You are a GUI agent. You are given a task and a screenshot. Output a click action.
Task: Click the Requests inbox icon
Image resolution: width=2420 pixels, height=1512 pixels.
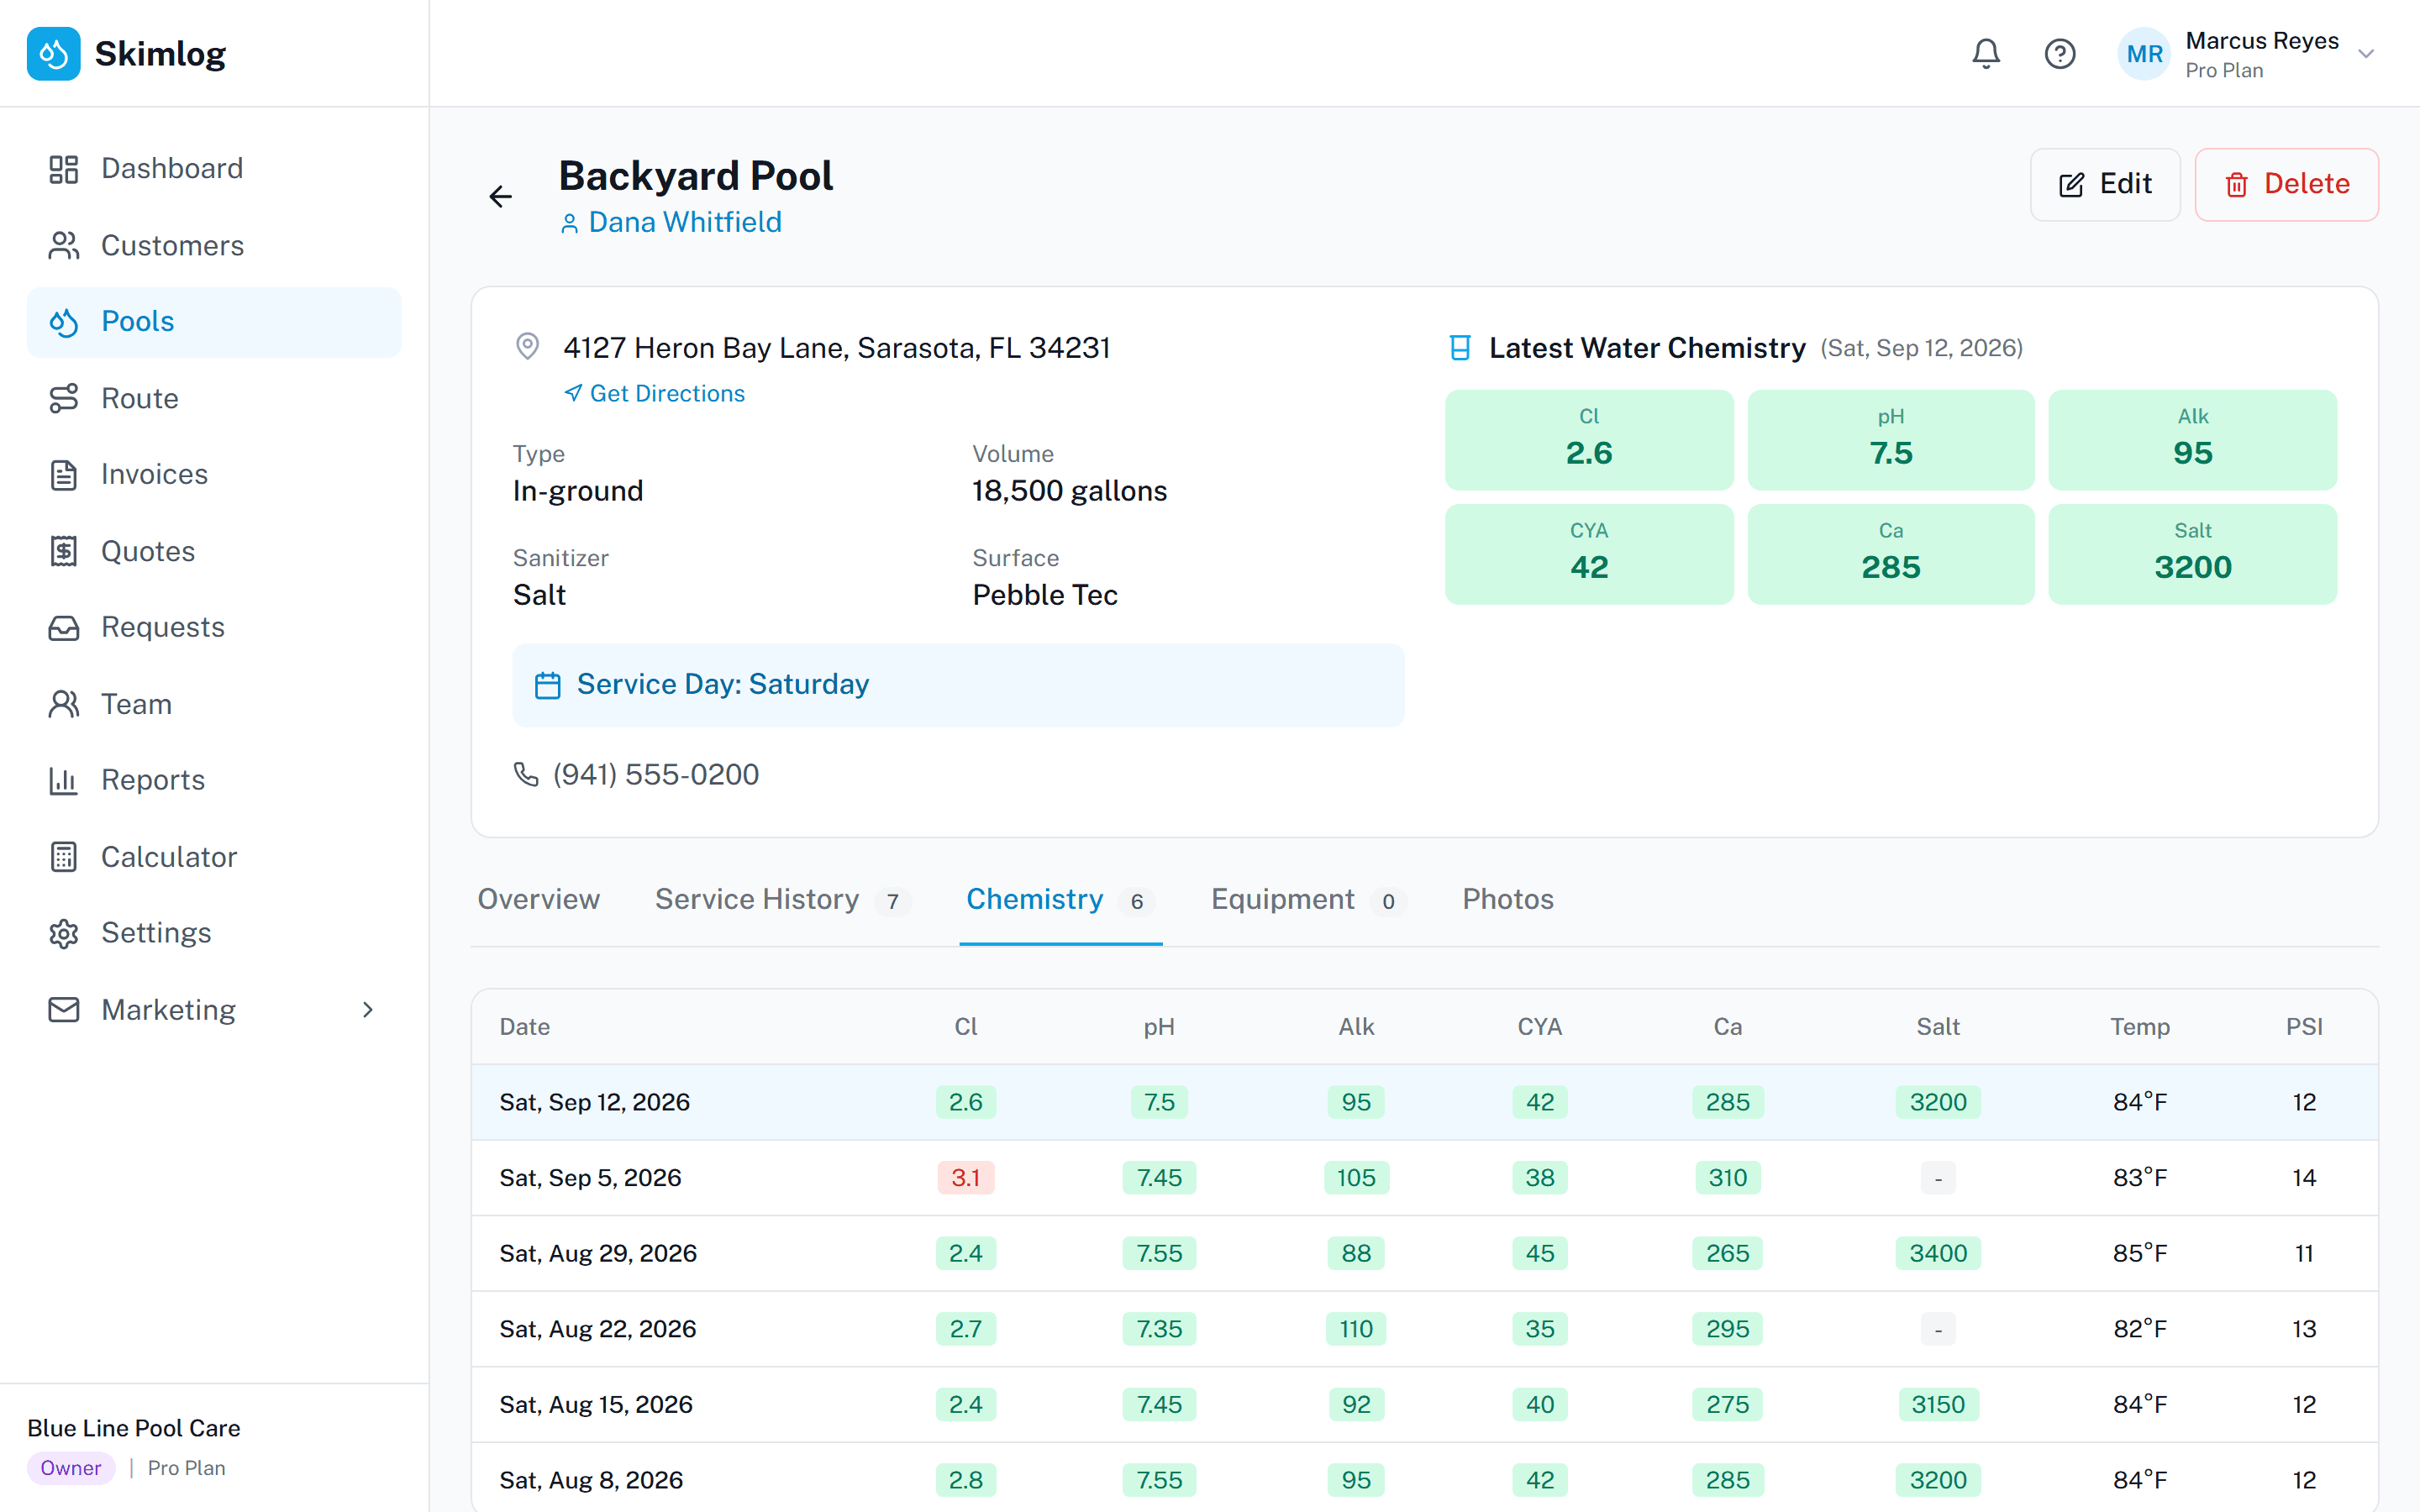(x=64, y=627)
